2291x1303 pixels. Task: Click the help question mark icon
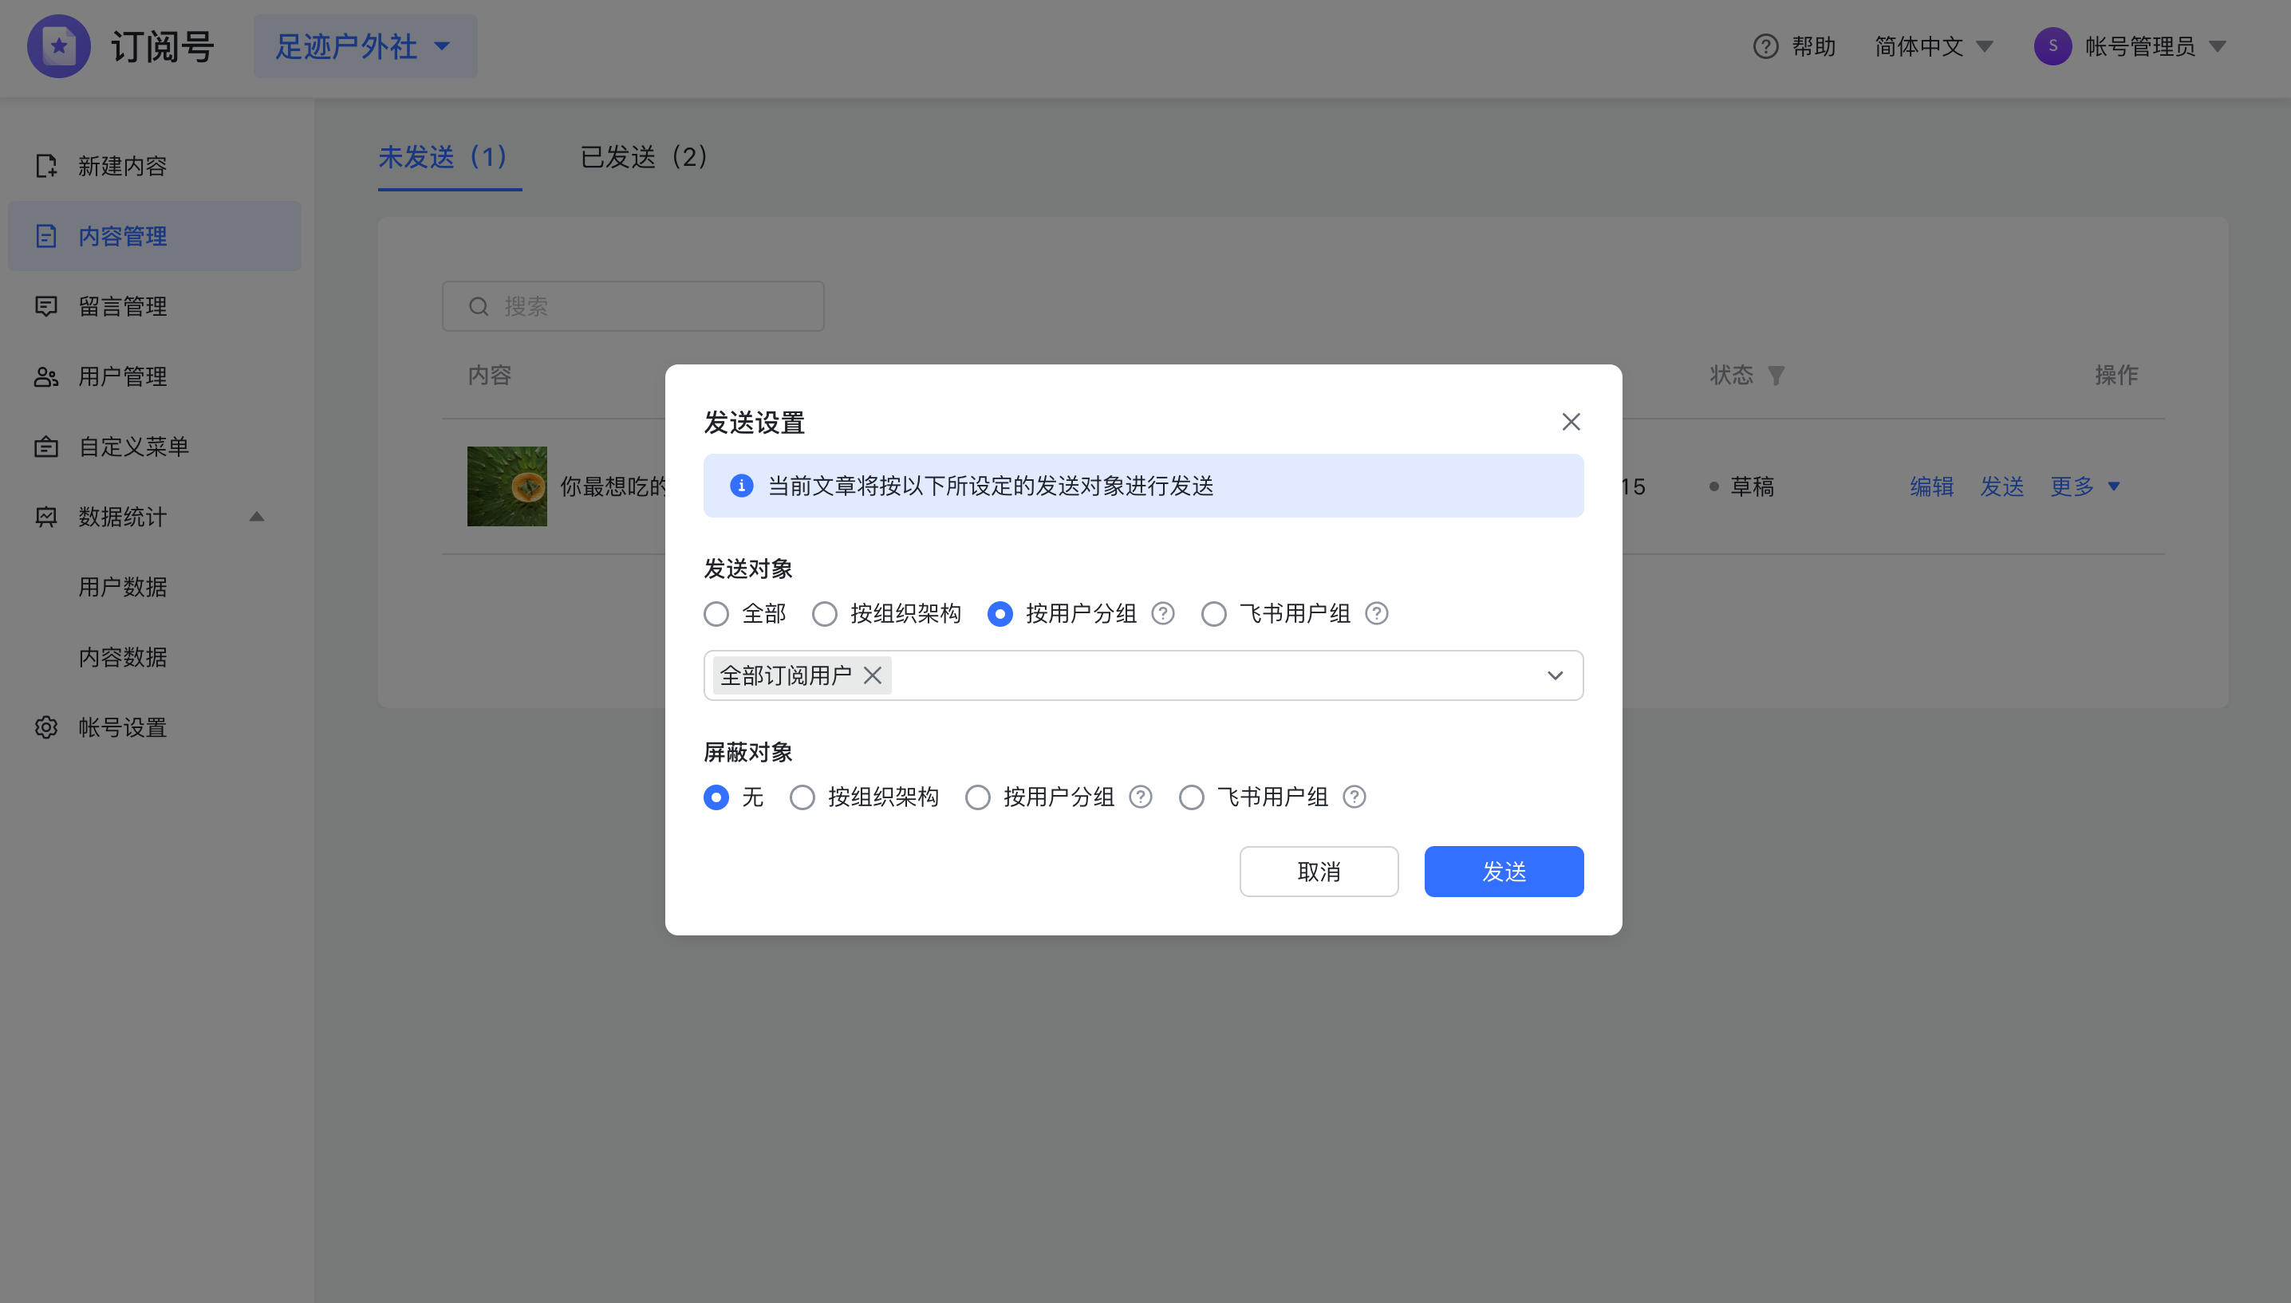pos(1765,46)
